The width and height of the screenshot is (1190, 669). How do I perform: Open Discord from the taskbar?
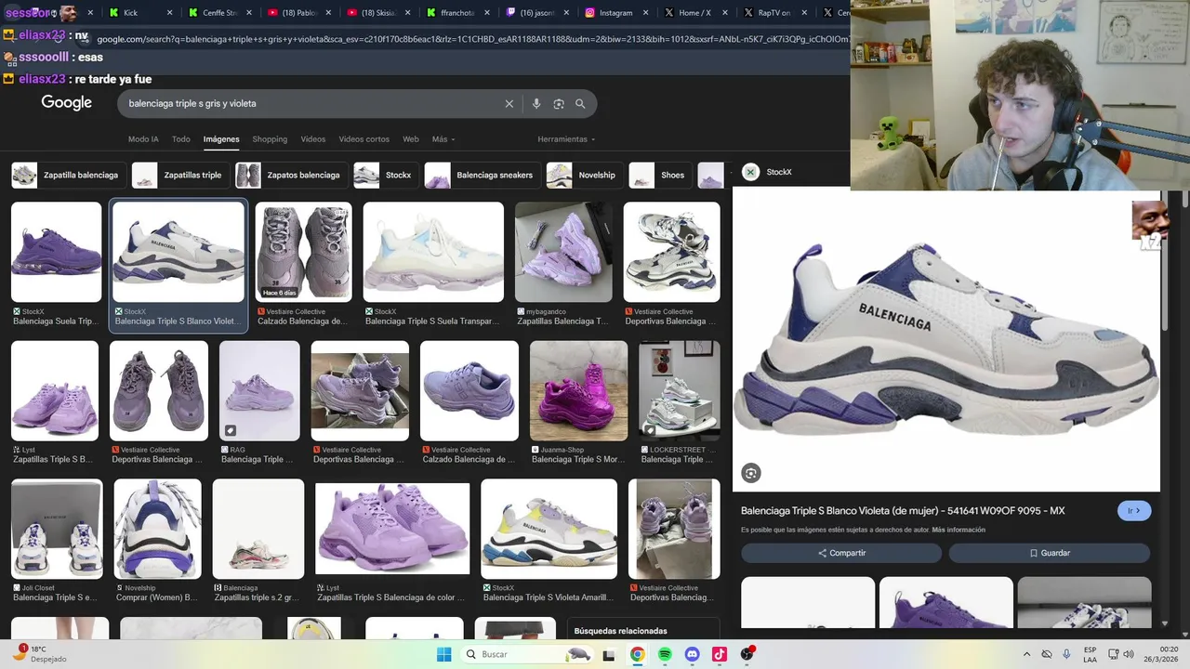pyautogui.click(x=692, y=654)
